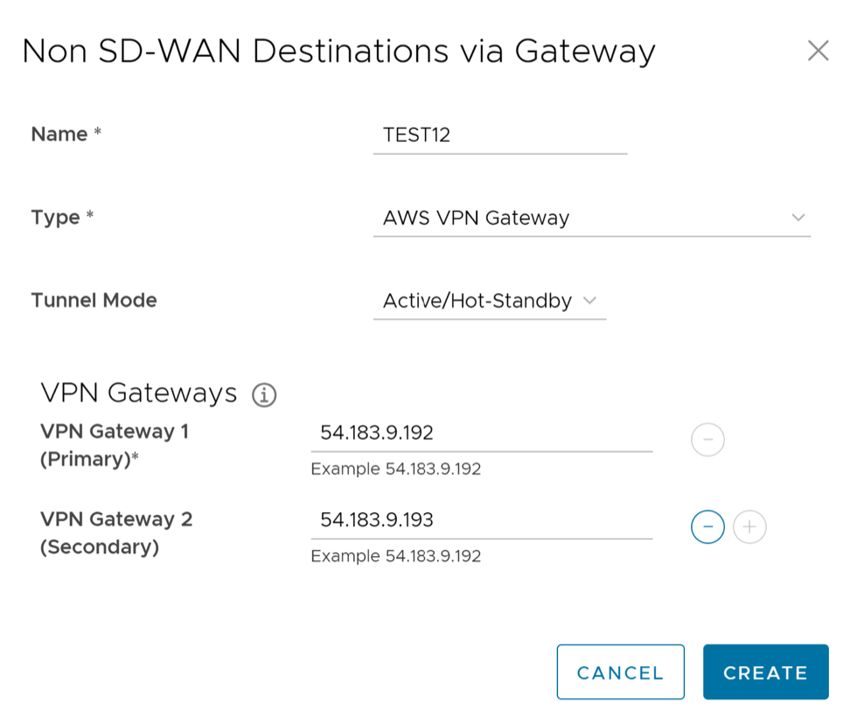The image size is (850, 723).
Task: Close the Non SD-WAN Destinations dialog
Action: click(x=818, y=51)
